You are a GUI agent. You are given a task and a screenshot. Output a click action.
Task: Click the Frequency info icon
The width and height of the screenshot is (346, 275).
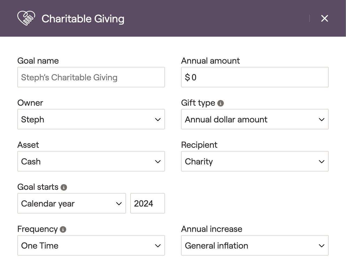coord(63,229)
